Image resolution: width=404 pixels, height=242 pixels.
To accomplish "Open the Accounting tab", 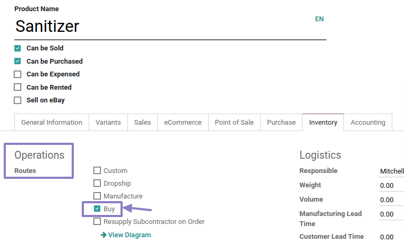I will click(368, 122).
